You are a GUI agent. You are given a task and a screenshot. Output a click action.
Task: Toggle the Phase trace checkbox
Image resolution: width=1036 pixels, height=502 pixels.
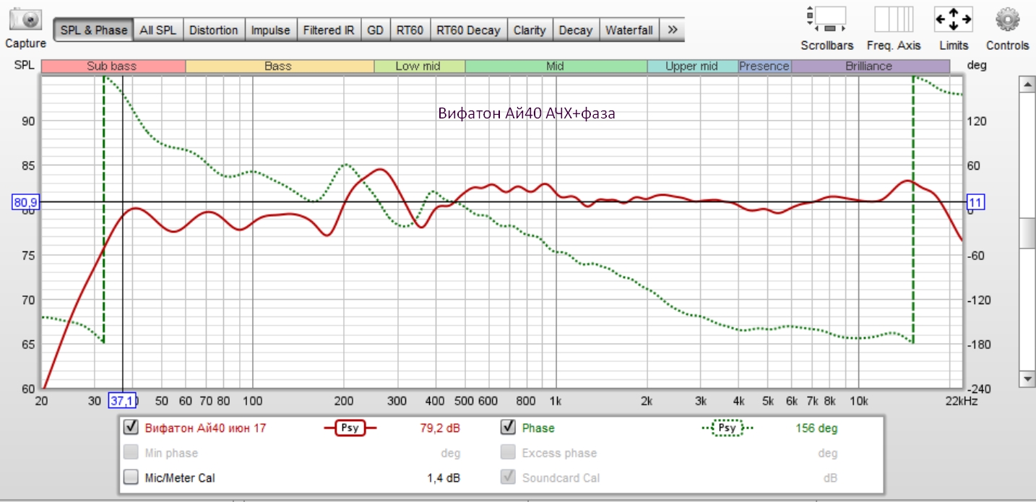pyautogui.click(x=508, y=427)
